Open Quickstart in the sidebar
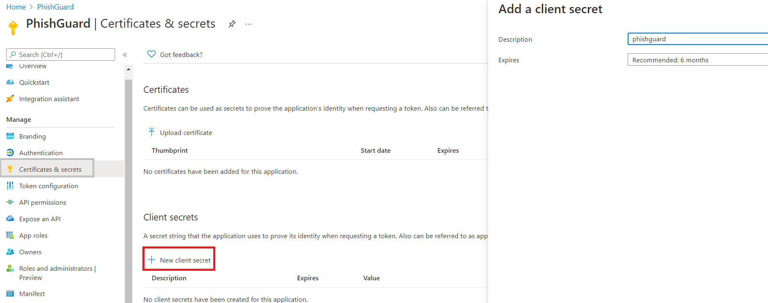Viewport: 768px width, 303px height. tap(34, 82)
